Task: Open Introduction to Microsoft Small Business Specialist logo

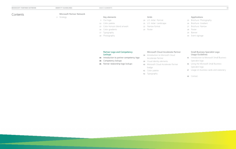Action: pos(208,59)
